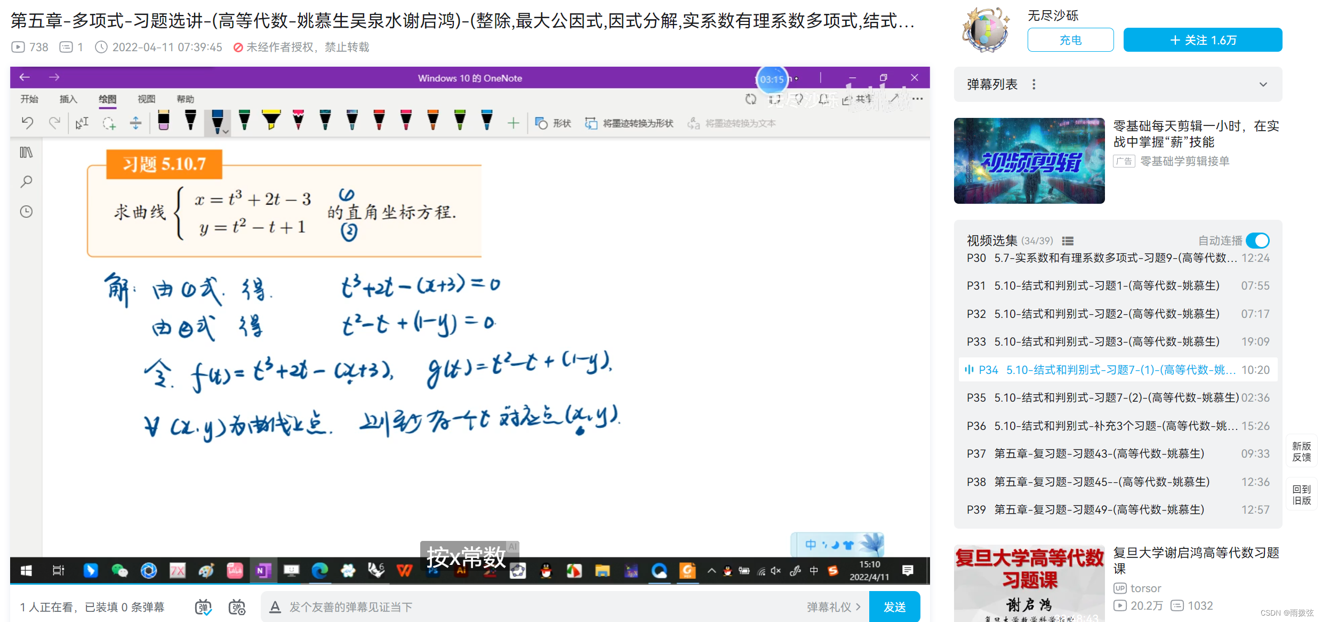The width and height of the screenshot is (1322, 622).
Task: Click the 形状 shapes tool
Action: pyautogui.click(x=553, y=124)
